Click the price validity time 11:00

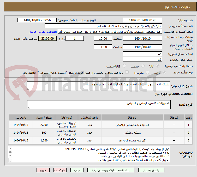(103, 47)
